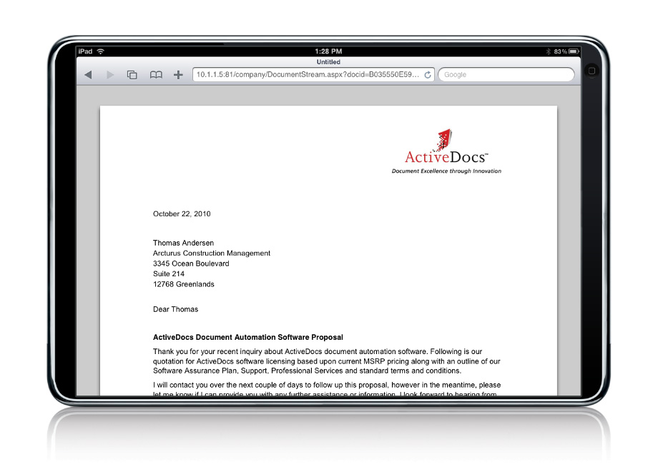Select the name "Thomas Andersen"
This screenshot has height=464, width=658.
[183, 243]
